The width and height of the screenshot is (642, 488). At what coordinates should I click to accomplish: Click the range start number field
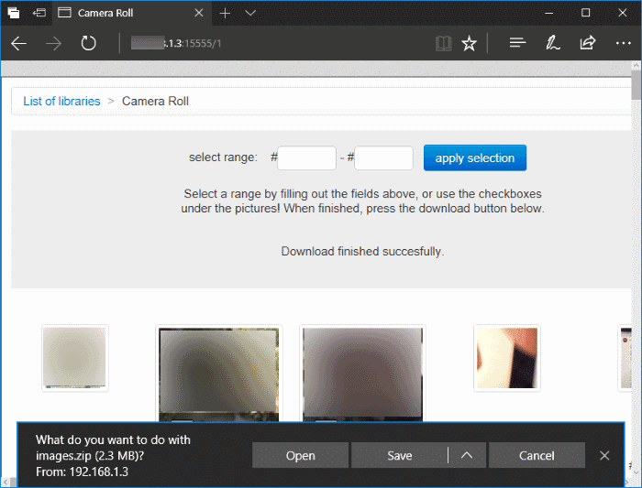tap(306, 157)
